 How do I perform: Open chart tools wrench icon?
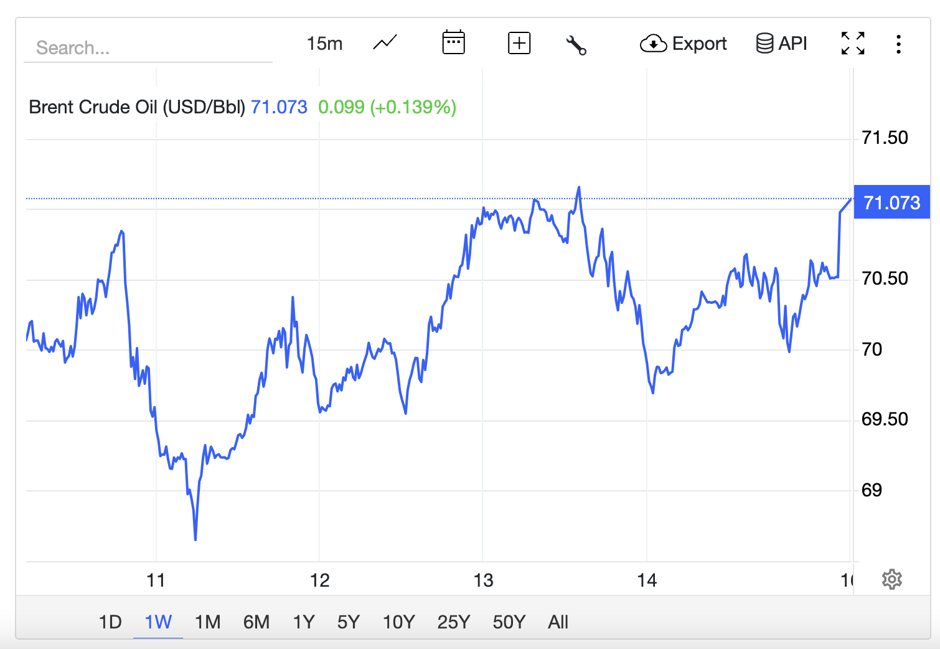pos(576,45)
